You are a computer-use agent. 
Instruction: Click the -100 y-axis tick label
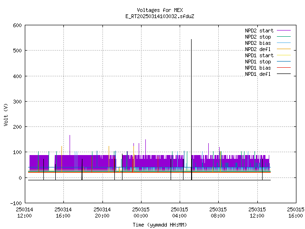click(16, 203)
